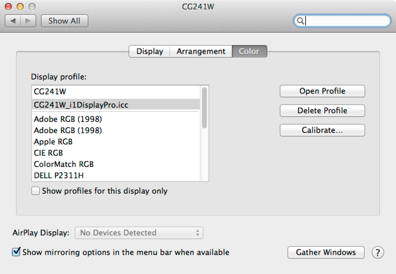Select the first Adobe RGB (1998) profile

click(x=116, y=119)
